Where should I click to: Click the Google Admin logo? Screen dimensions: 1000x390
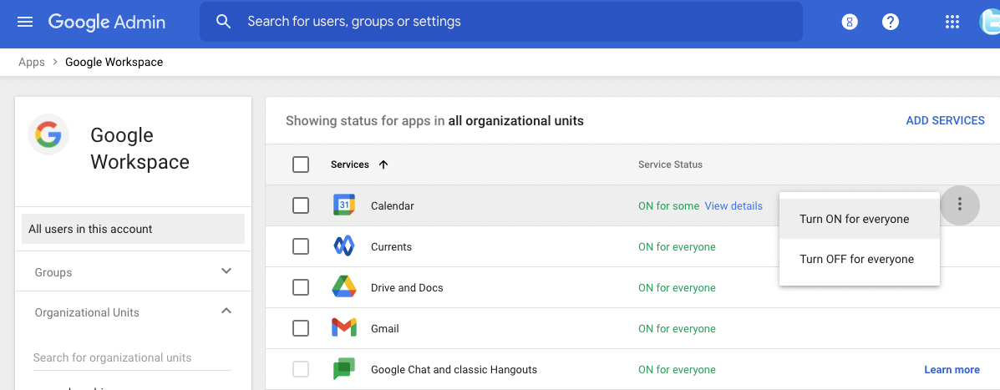106,22
